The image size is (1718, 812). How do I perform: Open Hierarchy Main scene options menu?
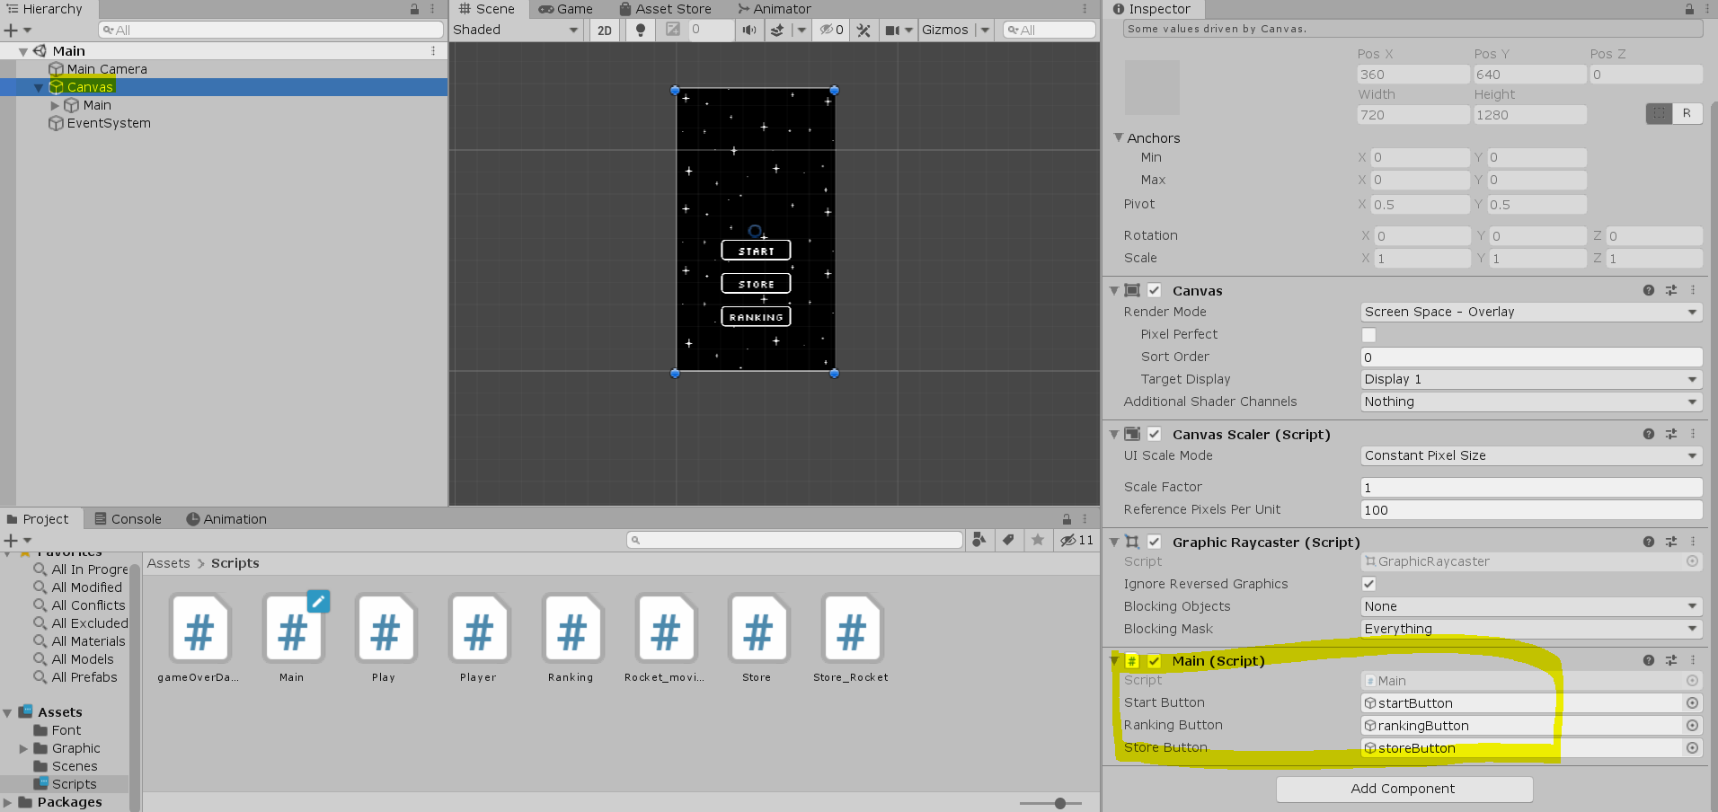click(433, 51)
